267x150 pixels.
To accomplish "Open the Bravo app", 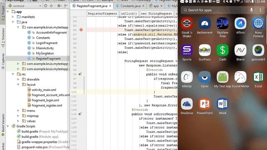I will click(x=240, y=50).
